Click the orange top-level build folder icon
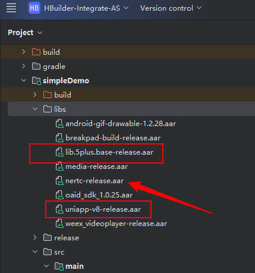 click(36, 52)
